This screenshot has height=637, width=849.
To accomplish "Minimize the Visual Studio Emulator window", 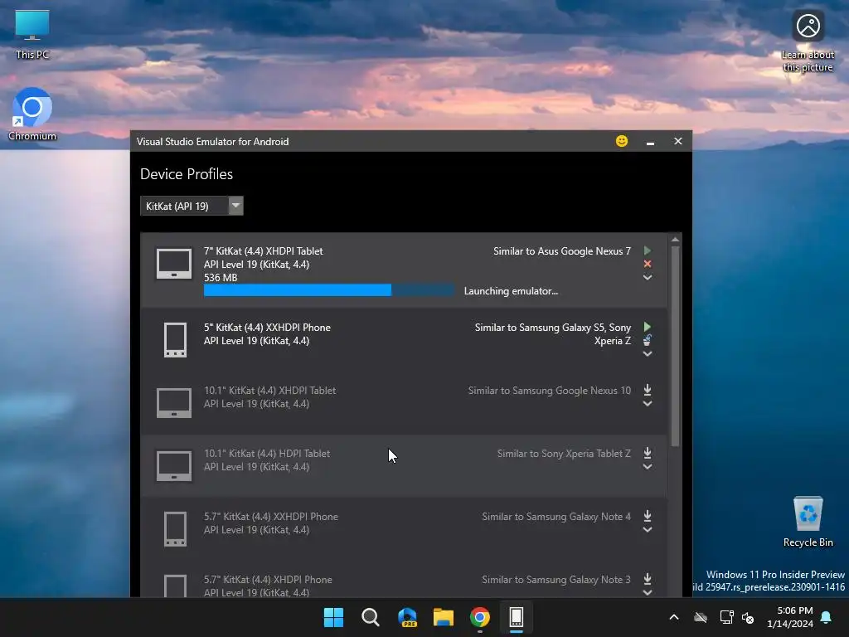I will pos(650,142).
